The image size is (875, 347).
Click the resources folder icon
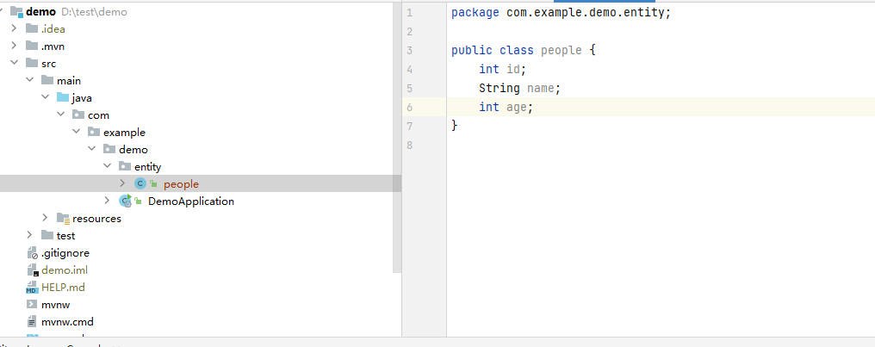63,218
